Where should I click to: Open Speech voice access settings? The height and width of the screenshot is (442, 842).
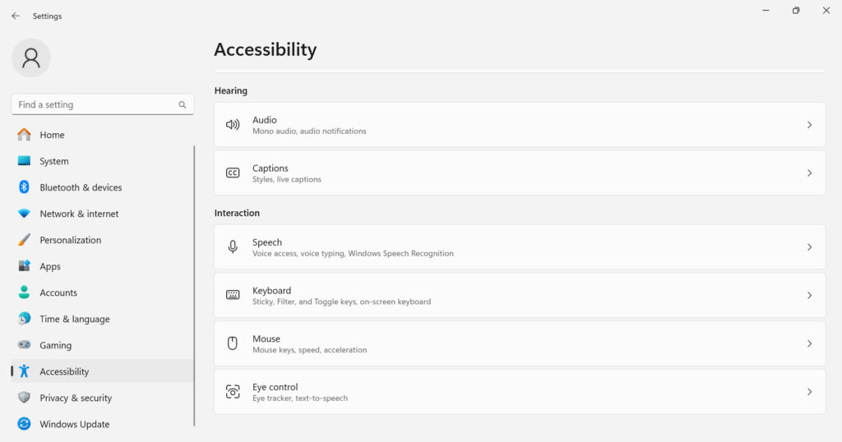pyautogui.click(x=518, y=247)
